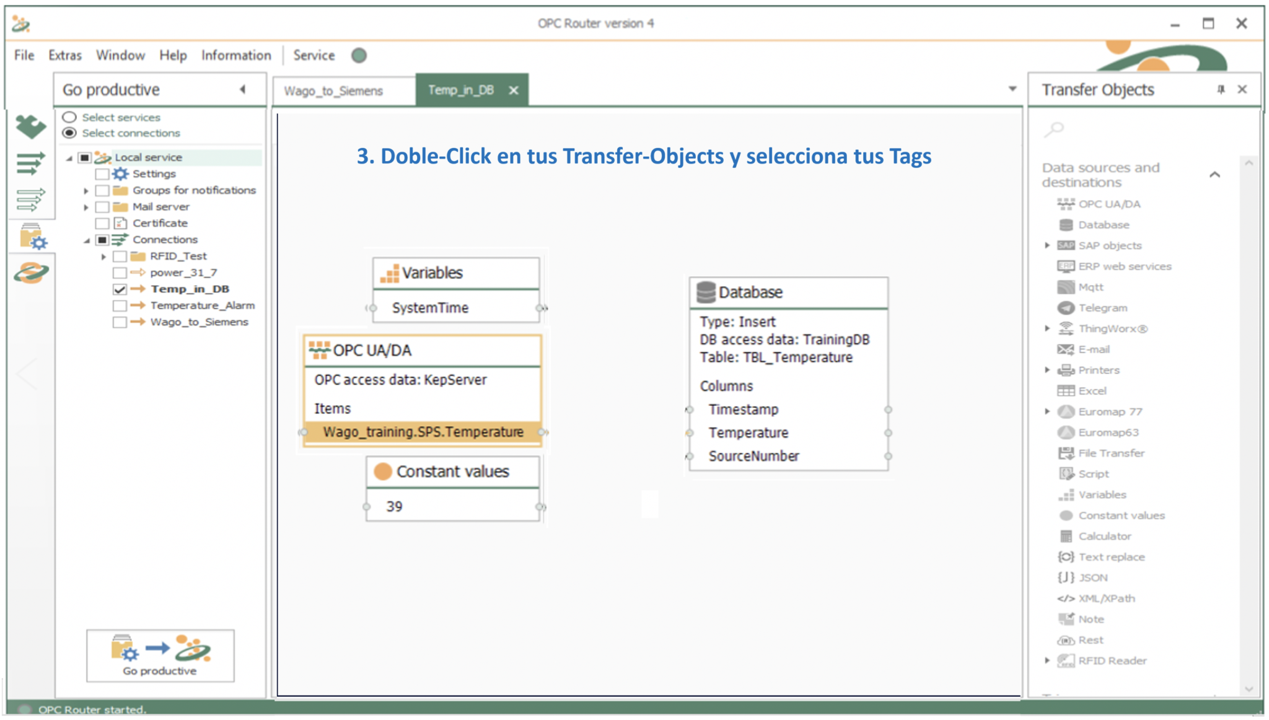Collapse Data sources and destinations section

coord(1214,175)
